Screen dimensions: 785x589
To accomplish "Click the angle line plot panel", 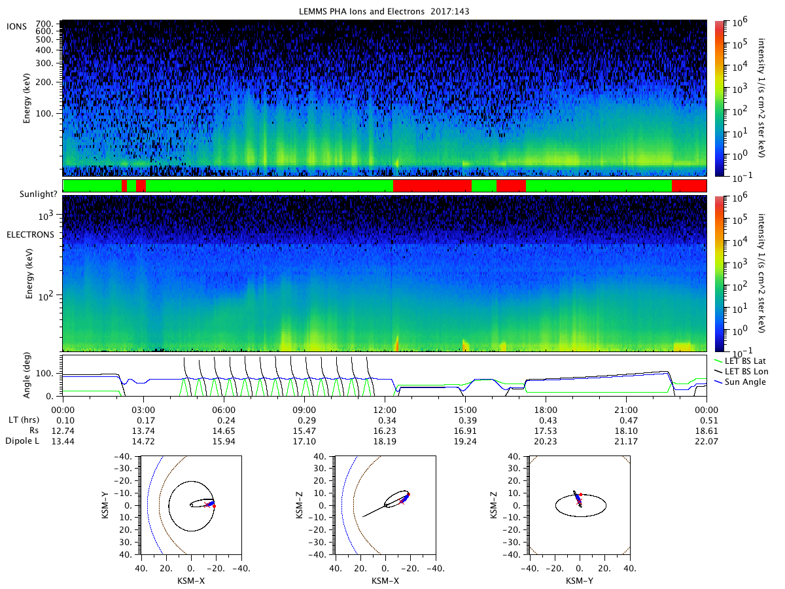I will (x=385, y=376).
